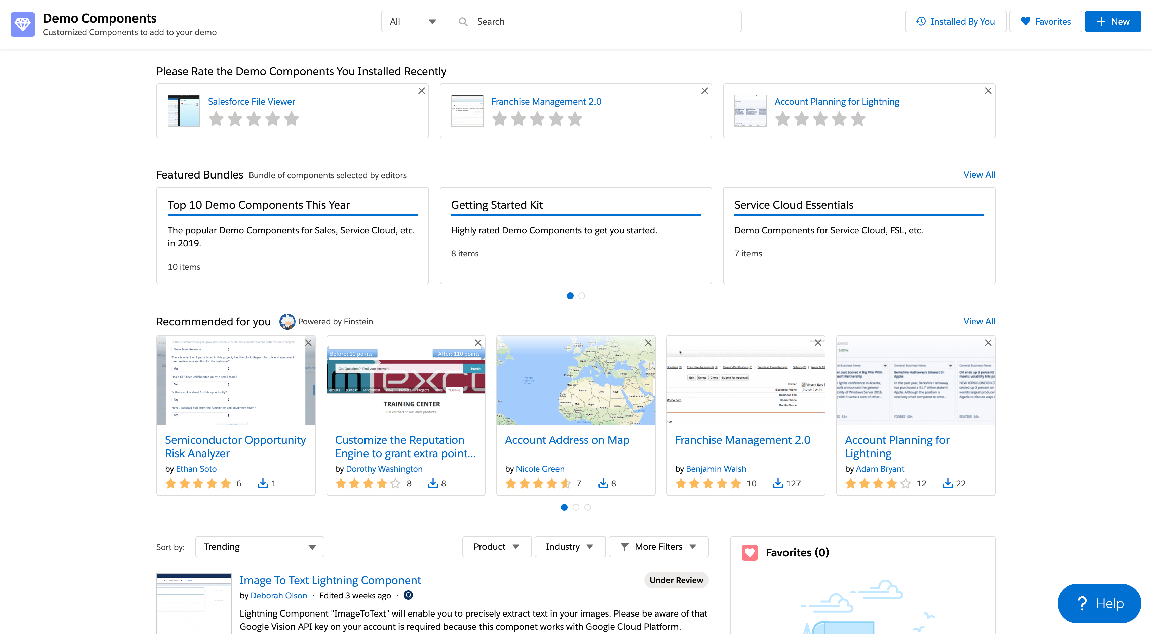Image resolution: width=1152 pixels, height=634 pixels.
Task: Click in the Search input field
Action: coord(593,22)
